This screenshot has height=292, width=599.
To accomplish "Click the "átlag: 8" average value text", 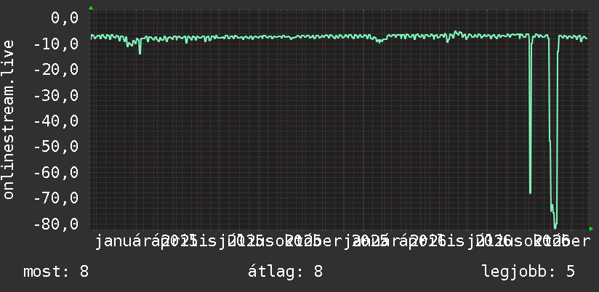I will pos(286,272).
